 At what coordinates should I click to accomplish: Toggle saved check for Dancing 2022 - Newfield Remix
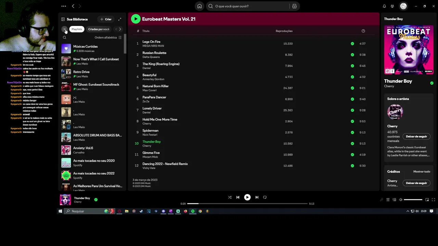pyautogui.click(x=352, y=166)
